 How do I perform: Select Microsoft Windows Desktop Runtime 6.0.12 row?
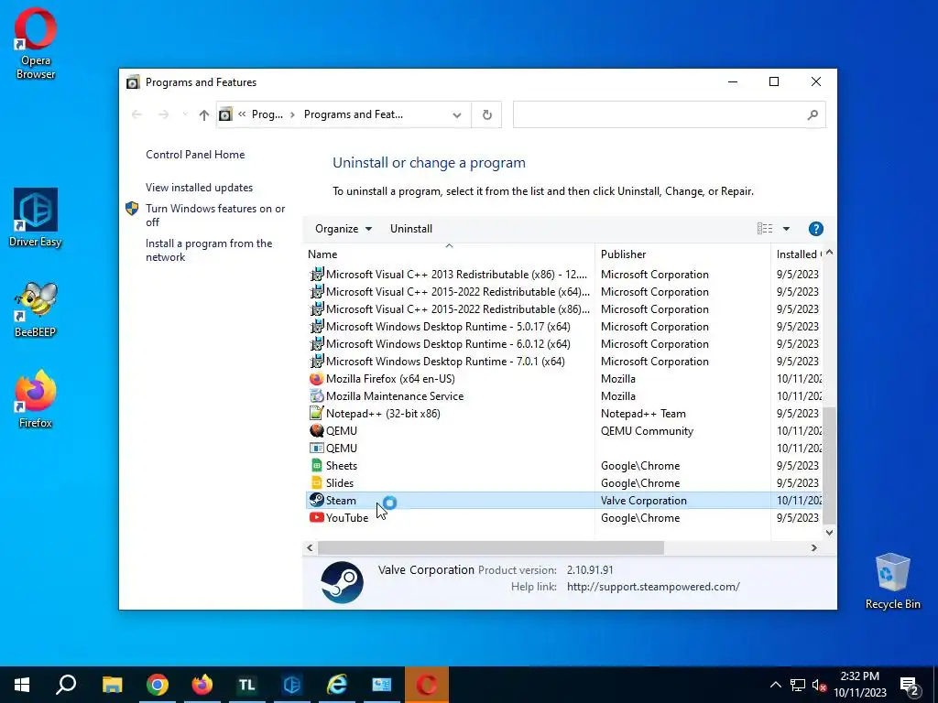564,344
